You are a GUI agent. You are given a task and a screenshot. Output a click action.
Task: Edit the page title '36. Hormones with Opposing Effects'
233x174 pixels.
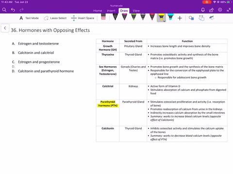50,30
